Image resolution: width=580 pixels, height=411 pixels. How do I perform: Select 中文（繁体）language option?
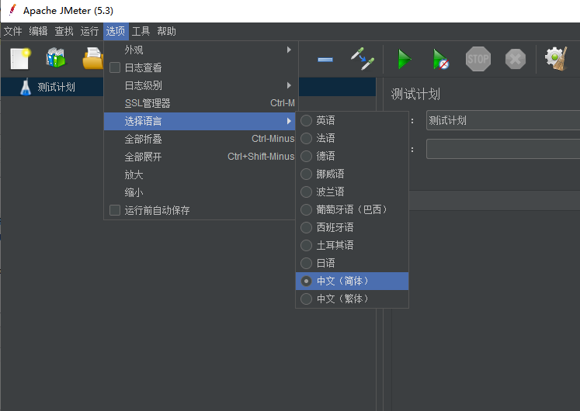pos(353,299)
